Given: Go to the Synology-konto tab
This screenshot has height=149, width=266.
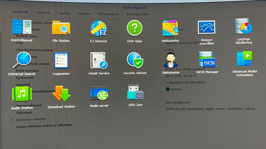Looking at the screenshot, I should (x=138, y=14).
